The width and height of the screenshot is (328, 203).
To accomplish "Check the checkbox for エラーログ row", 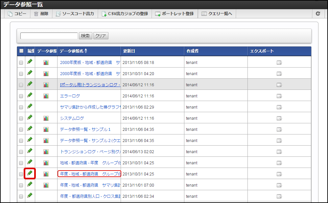I will (x=21, y=96).
